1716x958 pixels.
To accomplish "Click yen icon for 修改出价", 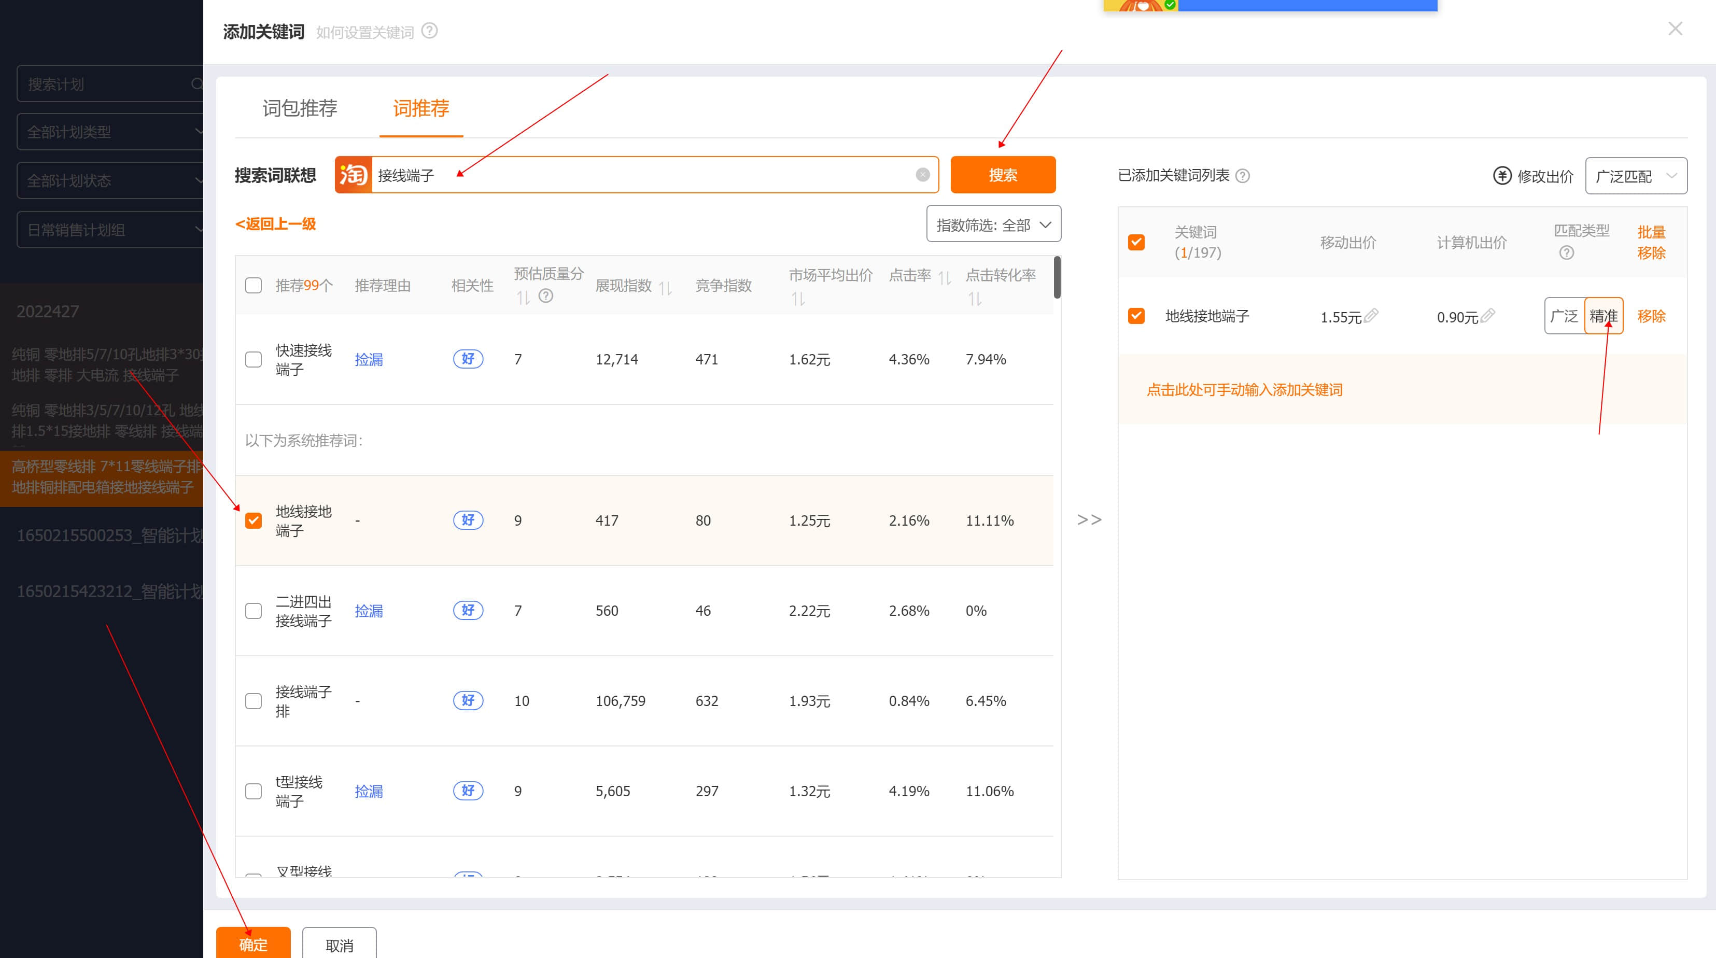I will [1502, 176].
